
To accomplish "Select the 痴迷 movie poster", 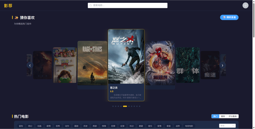I will [x=210, y=65].
